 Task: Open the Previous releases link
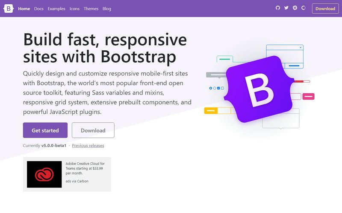88,146
